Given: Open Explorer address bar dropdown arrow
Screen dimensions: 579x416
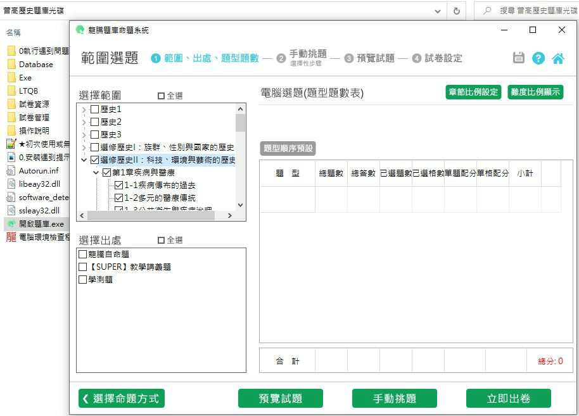Looking at the screenshot, I should [x=438, y=11].
